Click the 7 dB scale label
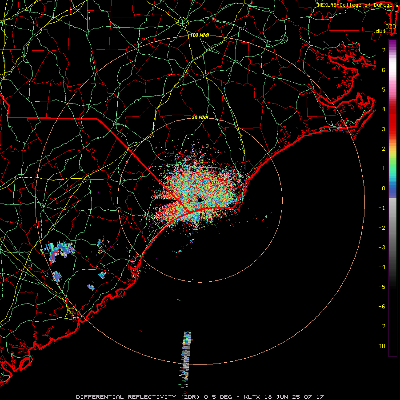The height and width of the screenshot is (400, 400). (384, 50)
